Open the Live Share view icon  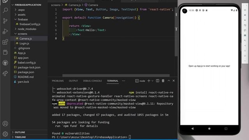(x=5, y=73)
